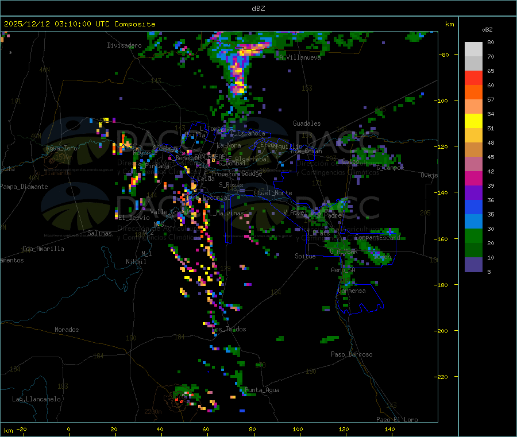The width and height of the screenshot is (517, 437).
Task: Click the dark orange 57-60 dBZ swatch
Action: [x=473, y=92]
